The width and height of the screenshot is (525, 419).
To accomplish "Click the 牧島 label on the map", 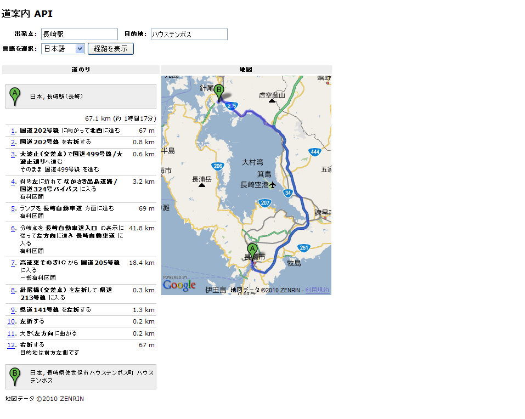I will pyautogui.click(x=294, y=263).
